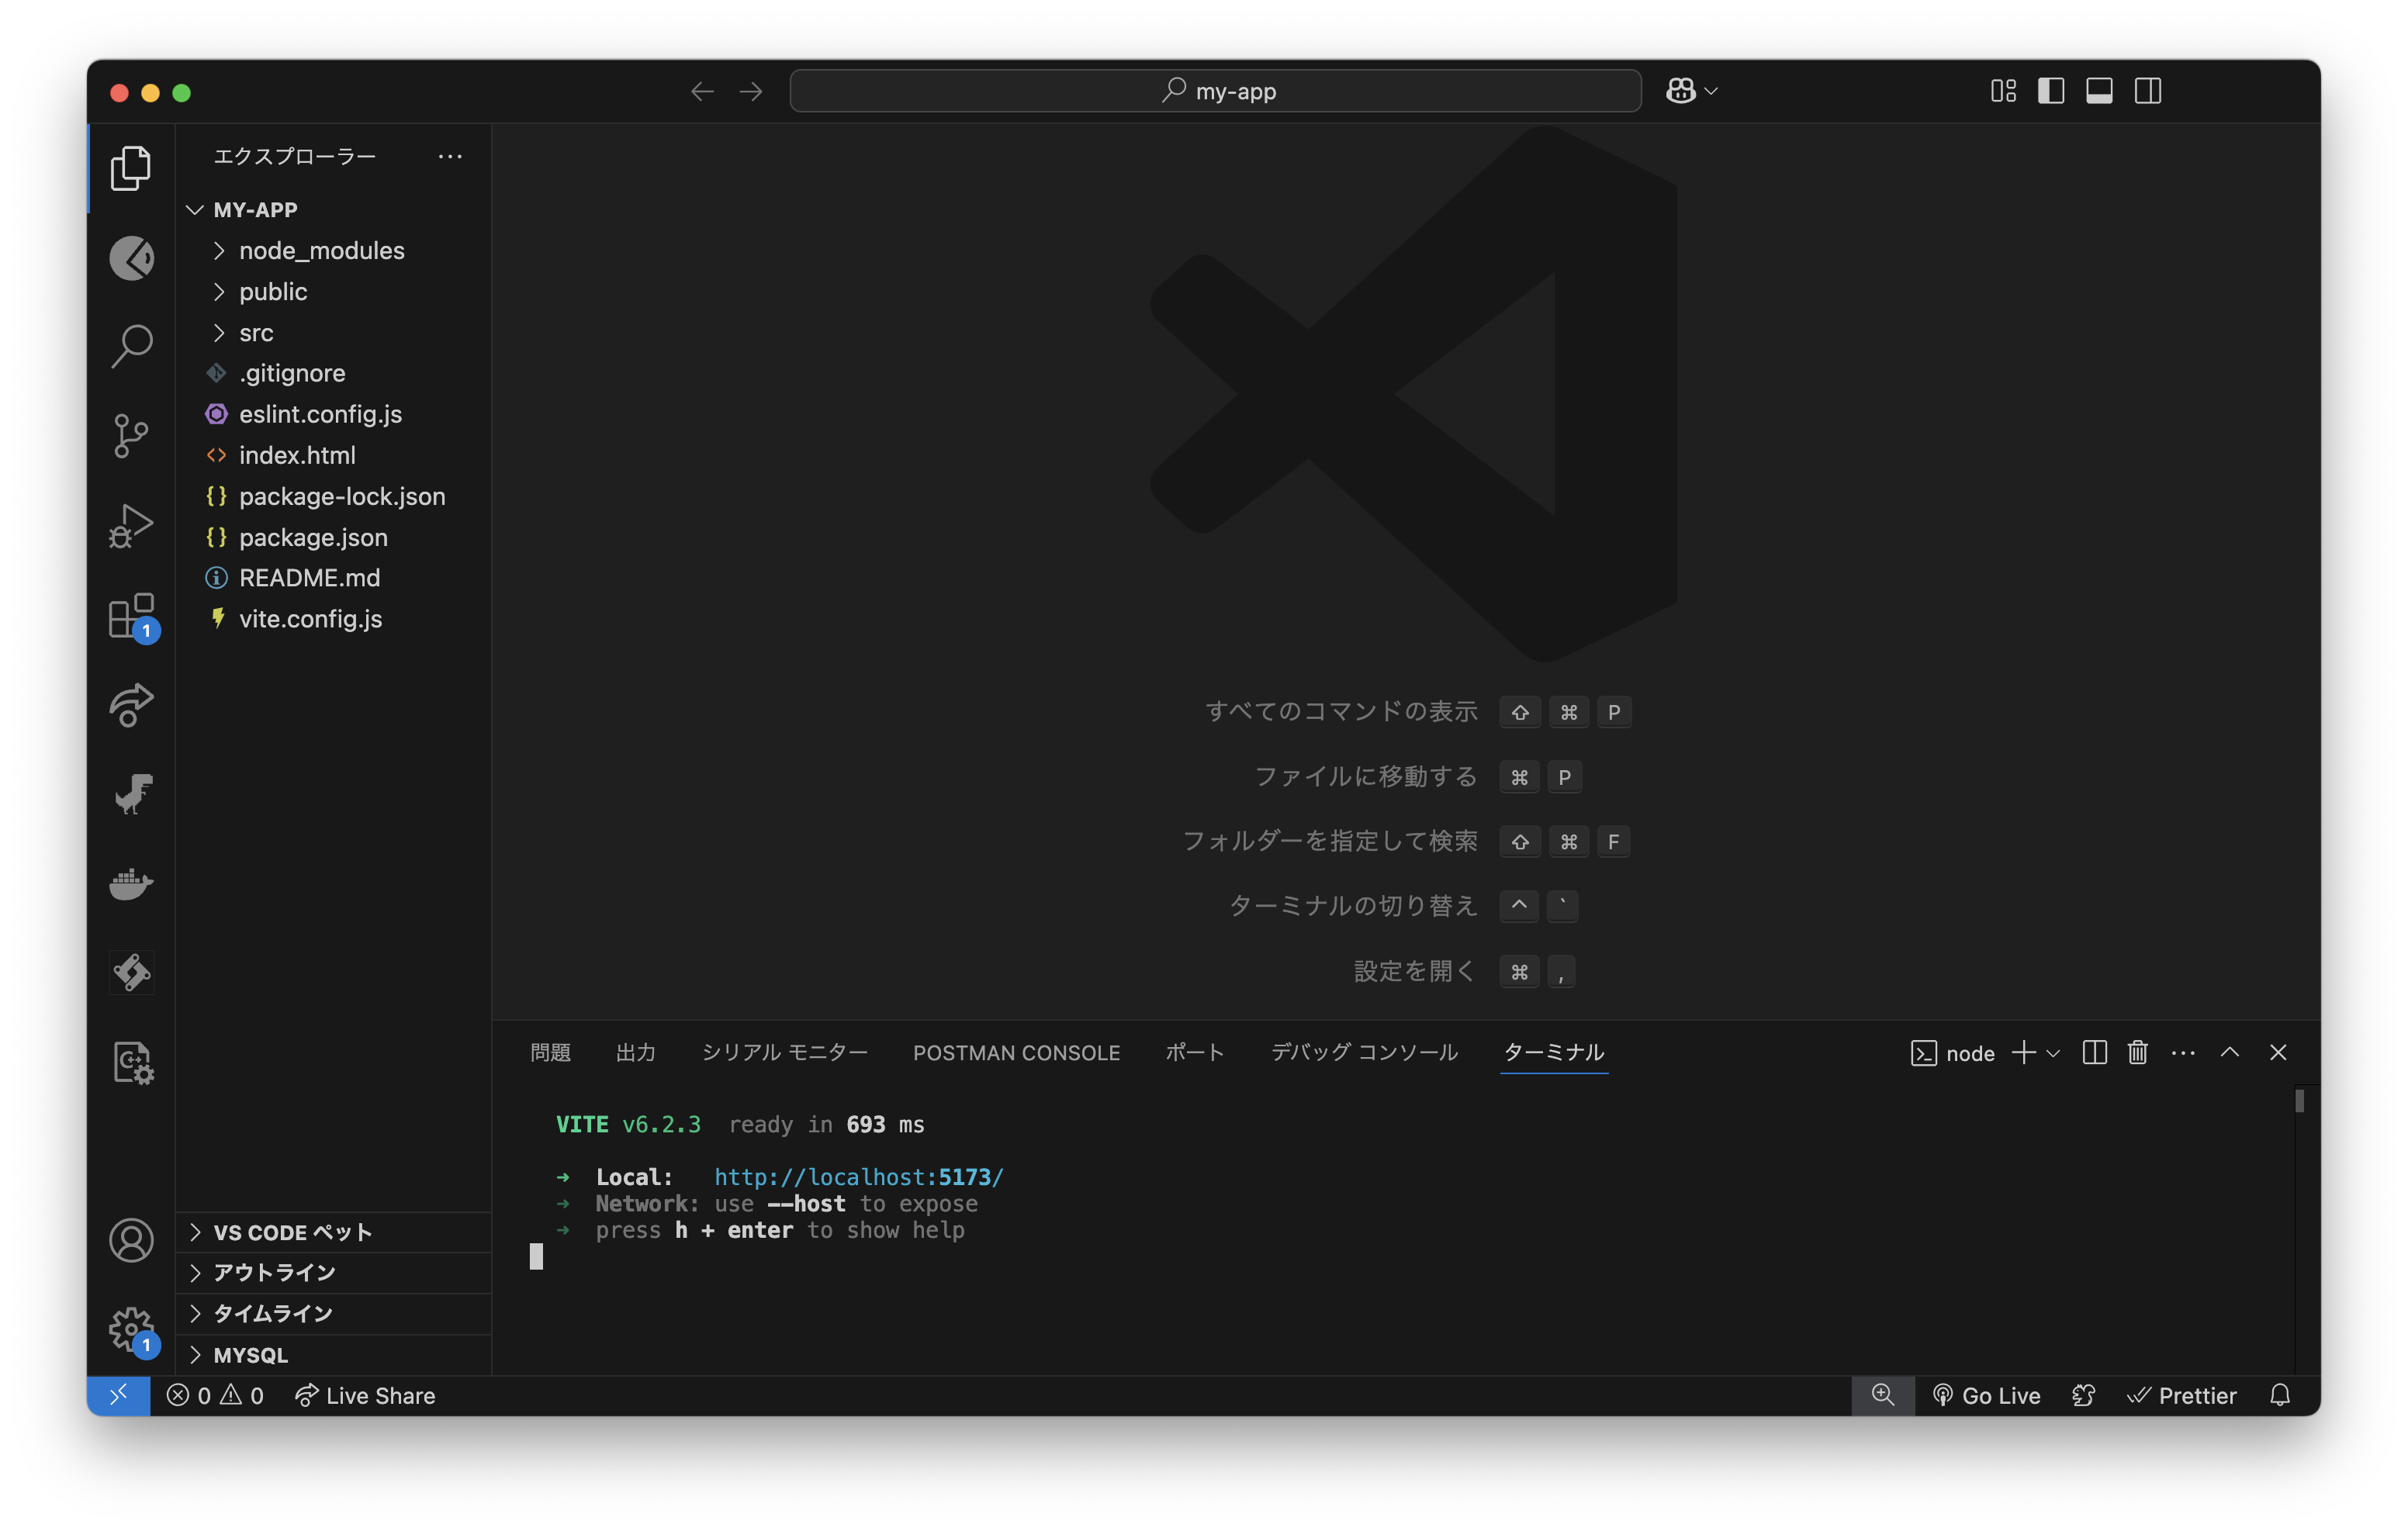Image resolution: width=2408 pixels, height=1531 pixels.
Task: Click the my-app command center search field
Action: 1215,91
